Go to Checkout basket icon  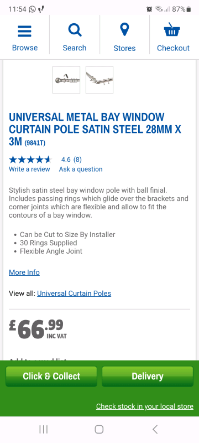(x=172, y=29)
